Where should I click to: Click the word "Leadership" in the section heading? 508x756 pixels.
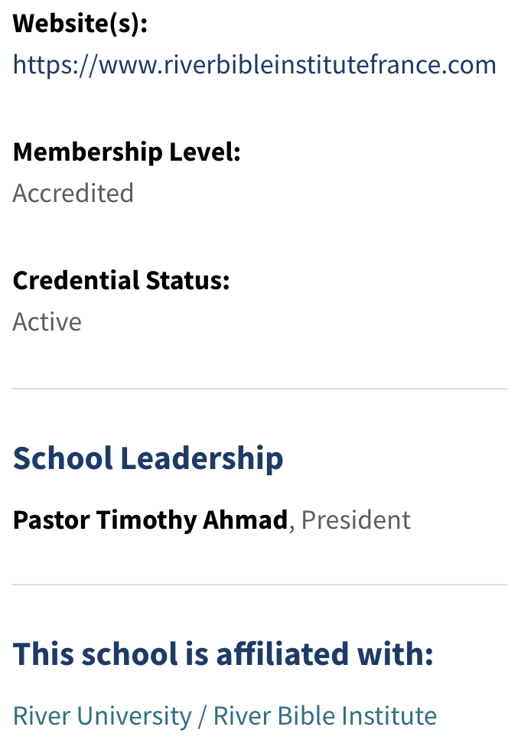[202, 458]
